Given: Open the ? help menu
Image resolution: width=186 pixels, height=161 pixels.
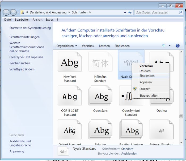Looking at the screenshot, I should (57, 20).
